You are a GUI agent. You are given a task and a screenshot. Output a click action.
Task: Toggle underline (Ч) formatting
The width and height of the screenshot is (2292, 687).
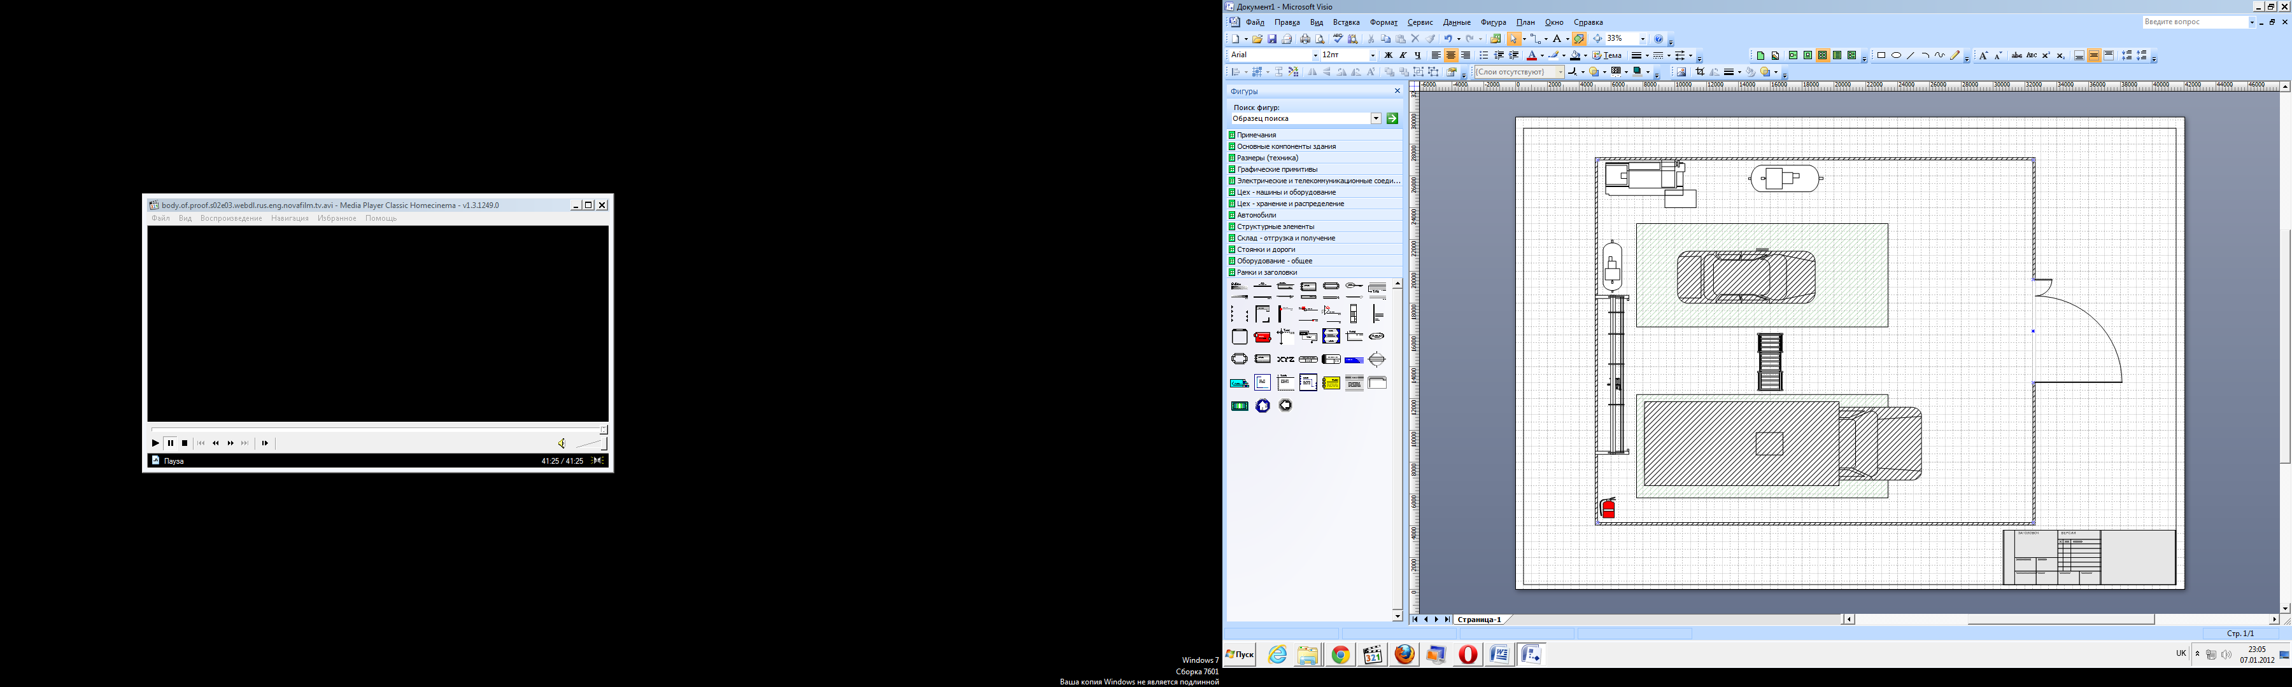[1418, 55]
